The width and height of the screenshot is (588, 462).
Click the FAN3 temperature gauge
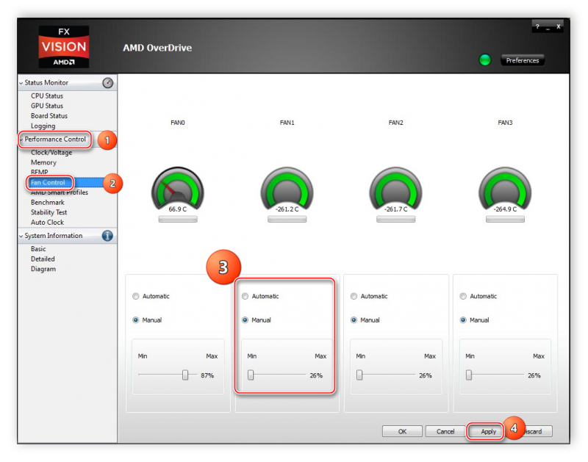[505, 190]
